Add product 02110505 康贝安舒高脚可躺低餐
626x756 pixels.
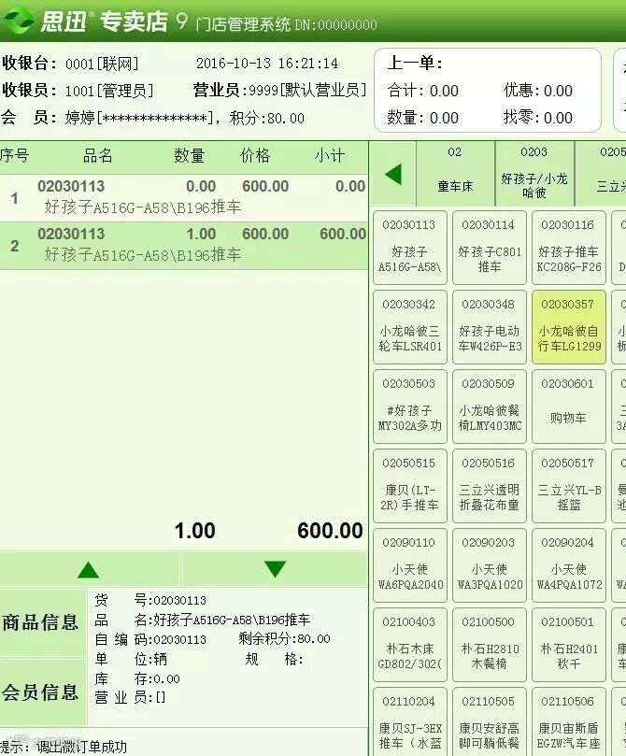pyautogui.click(x=490, y=721)
